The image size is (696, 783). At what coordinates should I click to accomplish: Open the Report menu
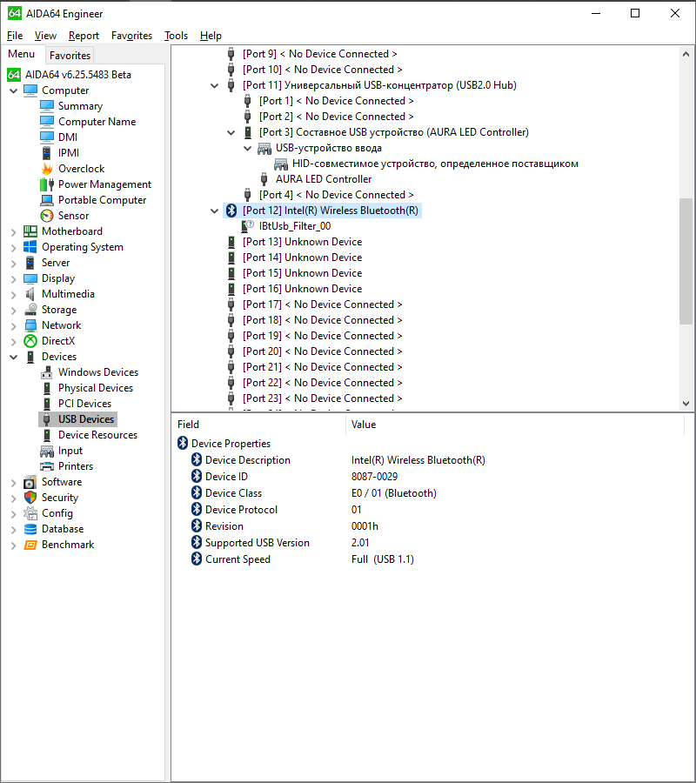[x=84, y=36]
